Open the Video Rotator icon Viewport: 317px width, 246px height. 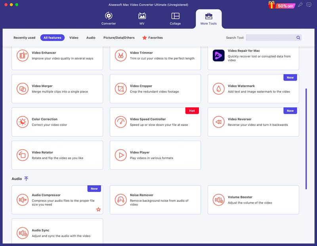[x=23, y=155]
